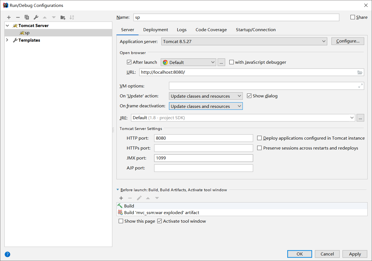
Task: Open the edit defaults wrench icon in the toolbar
Action: point(36,17)
